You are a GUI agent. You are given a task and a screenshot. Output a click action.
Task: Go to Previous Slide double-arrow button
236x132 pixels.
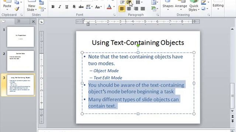232,117
